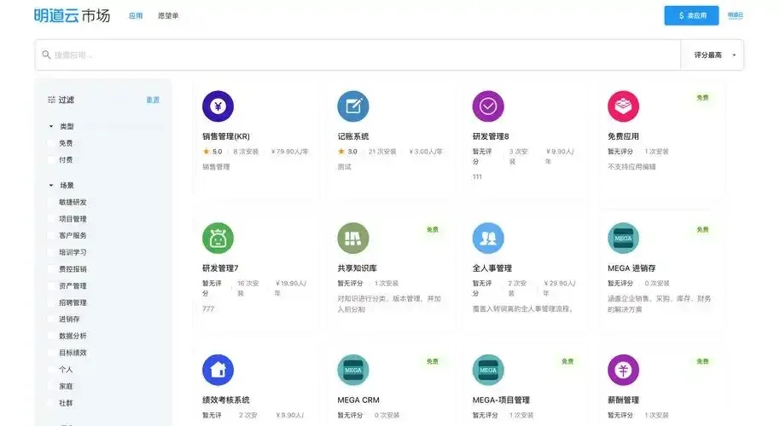Image resolution: width=780 pixels, height=426 pixels.
Task: Open the 全人事管理 app icon
Action: pyautogui.click(x=488, y=239)
